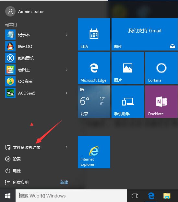Open the Administrator user account avatar

(10, 11)
